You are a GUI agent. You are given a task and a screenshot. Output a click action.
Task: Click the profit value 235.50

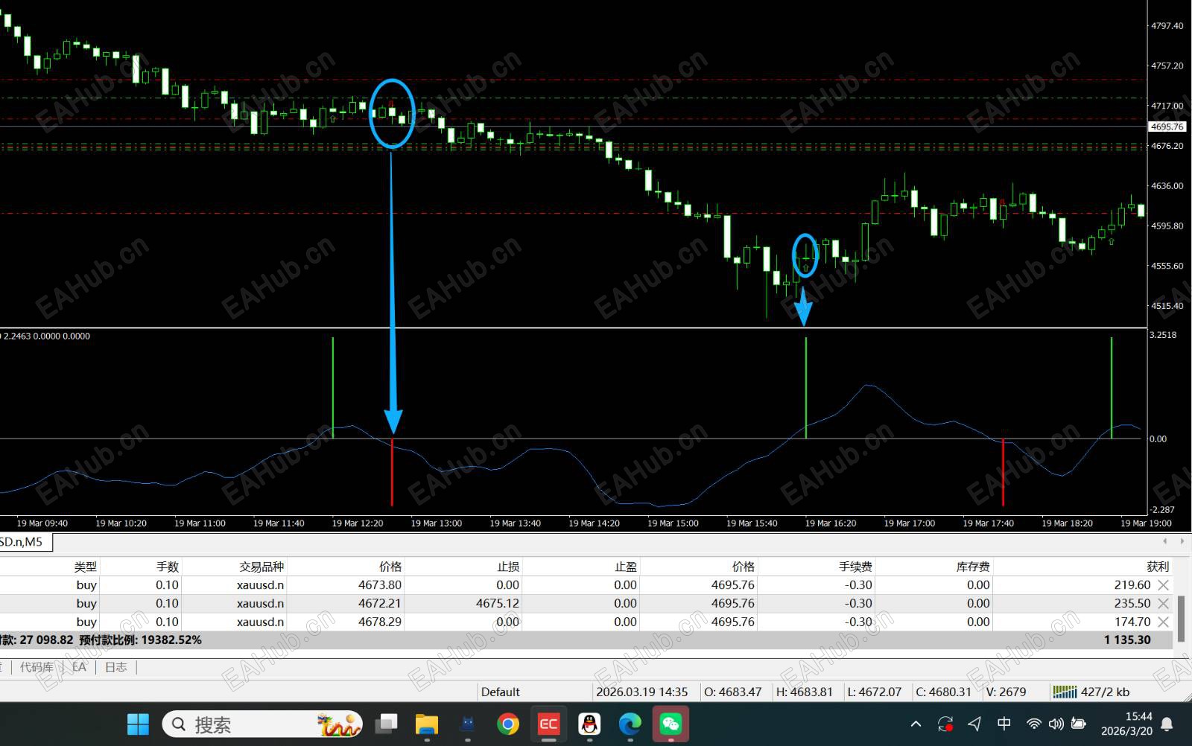(x=1132, y=603)
